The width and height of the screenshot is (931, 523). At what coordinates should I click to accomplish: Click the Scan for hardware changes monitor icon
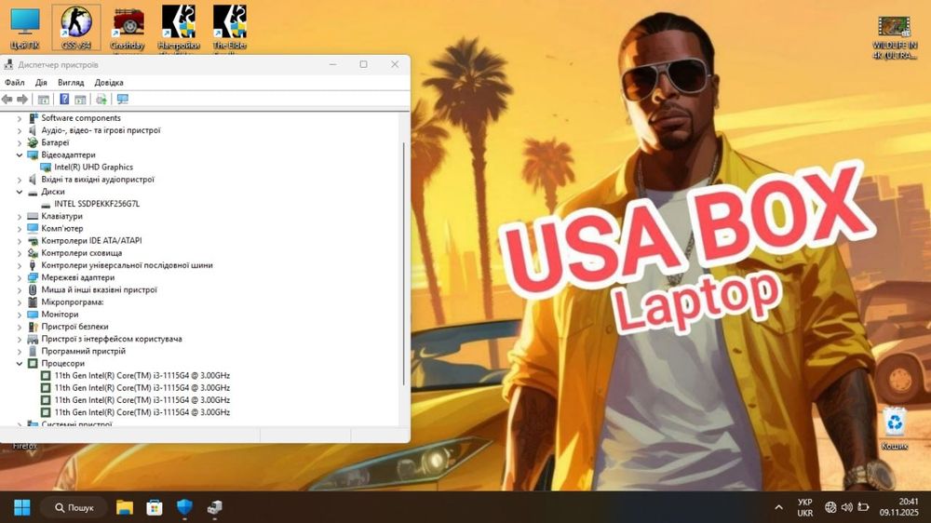(x=122, y=100)
